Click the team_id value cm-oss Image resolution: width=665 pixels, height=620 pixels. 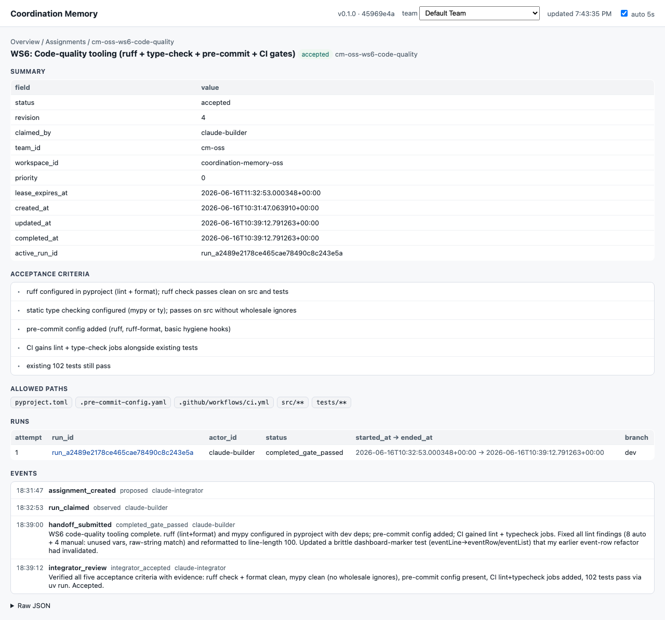click(x=213, y=147)
